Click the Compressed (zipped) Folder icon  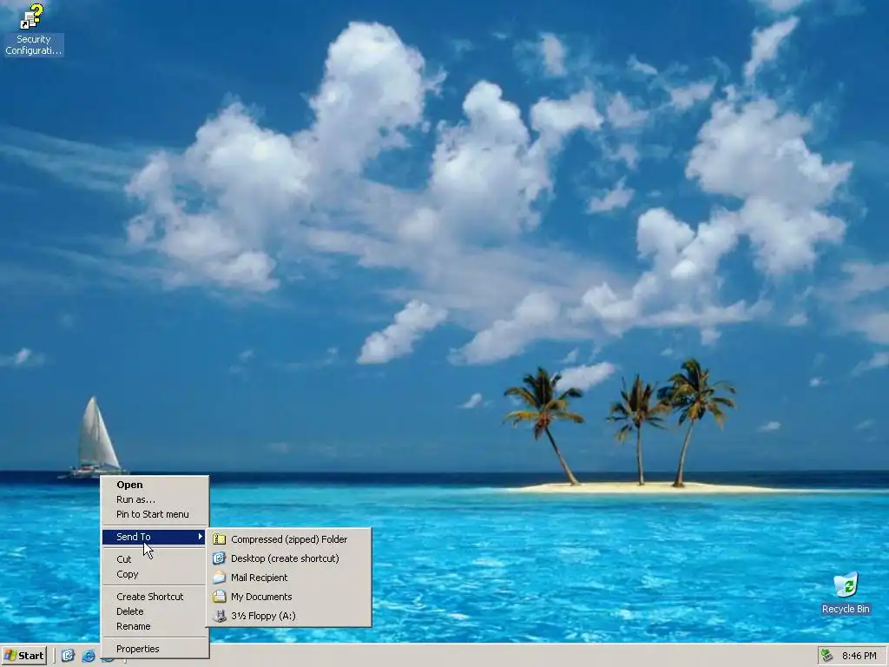[x=220, y=539]
